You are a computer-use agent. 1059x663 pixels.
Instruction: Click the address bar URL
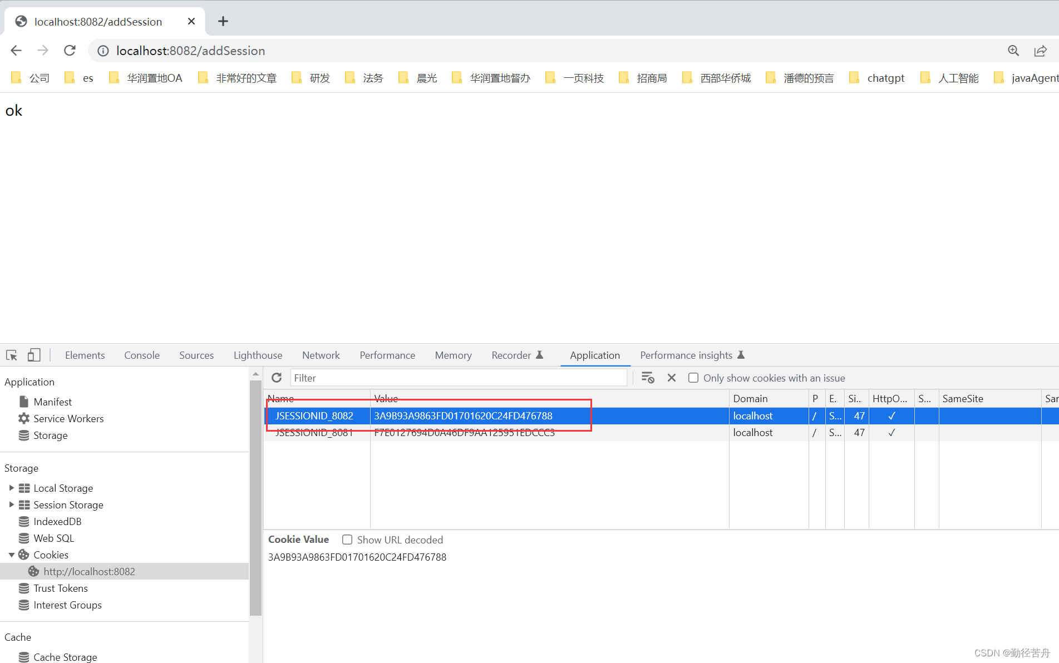pos(190,51)
